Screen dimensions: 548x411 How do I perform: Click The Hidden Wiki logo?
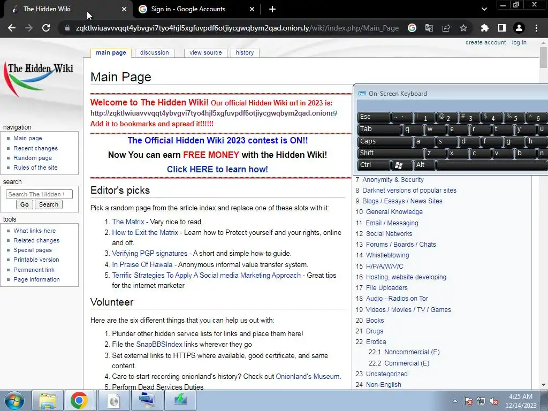point(39,79)
